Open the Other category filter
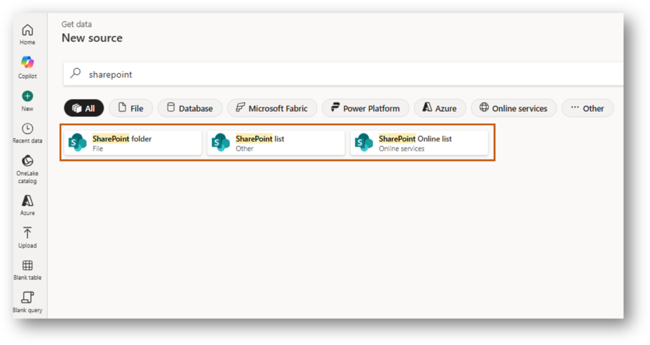 (587, 109)
